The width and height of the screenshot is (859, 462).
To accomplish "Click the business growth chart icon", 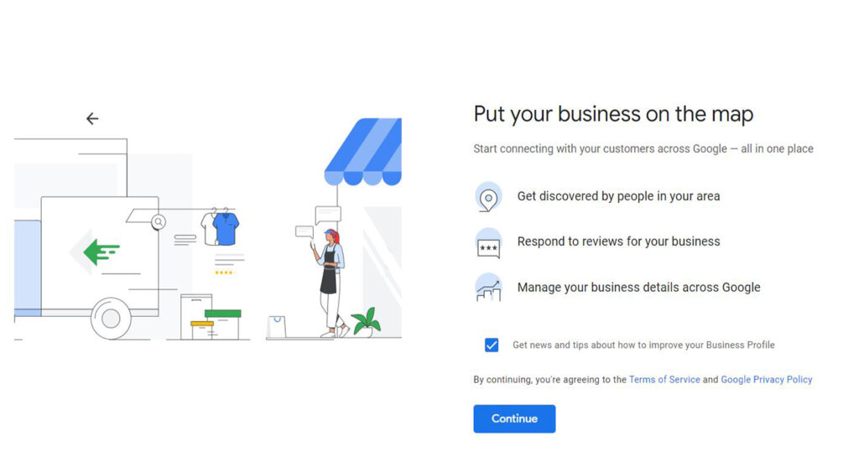I will coord(488,288).
